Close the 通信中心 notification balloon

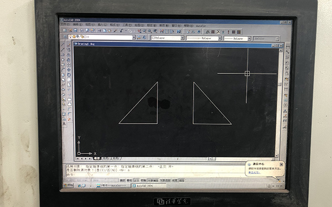282,164
